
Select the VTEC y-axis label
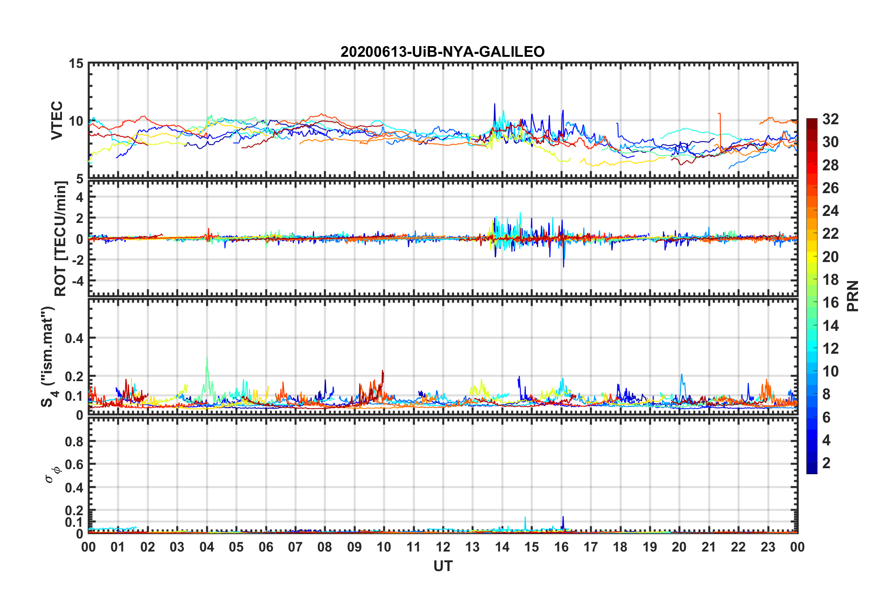click(x=56, y=121)
